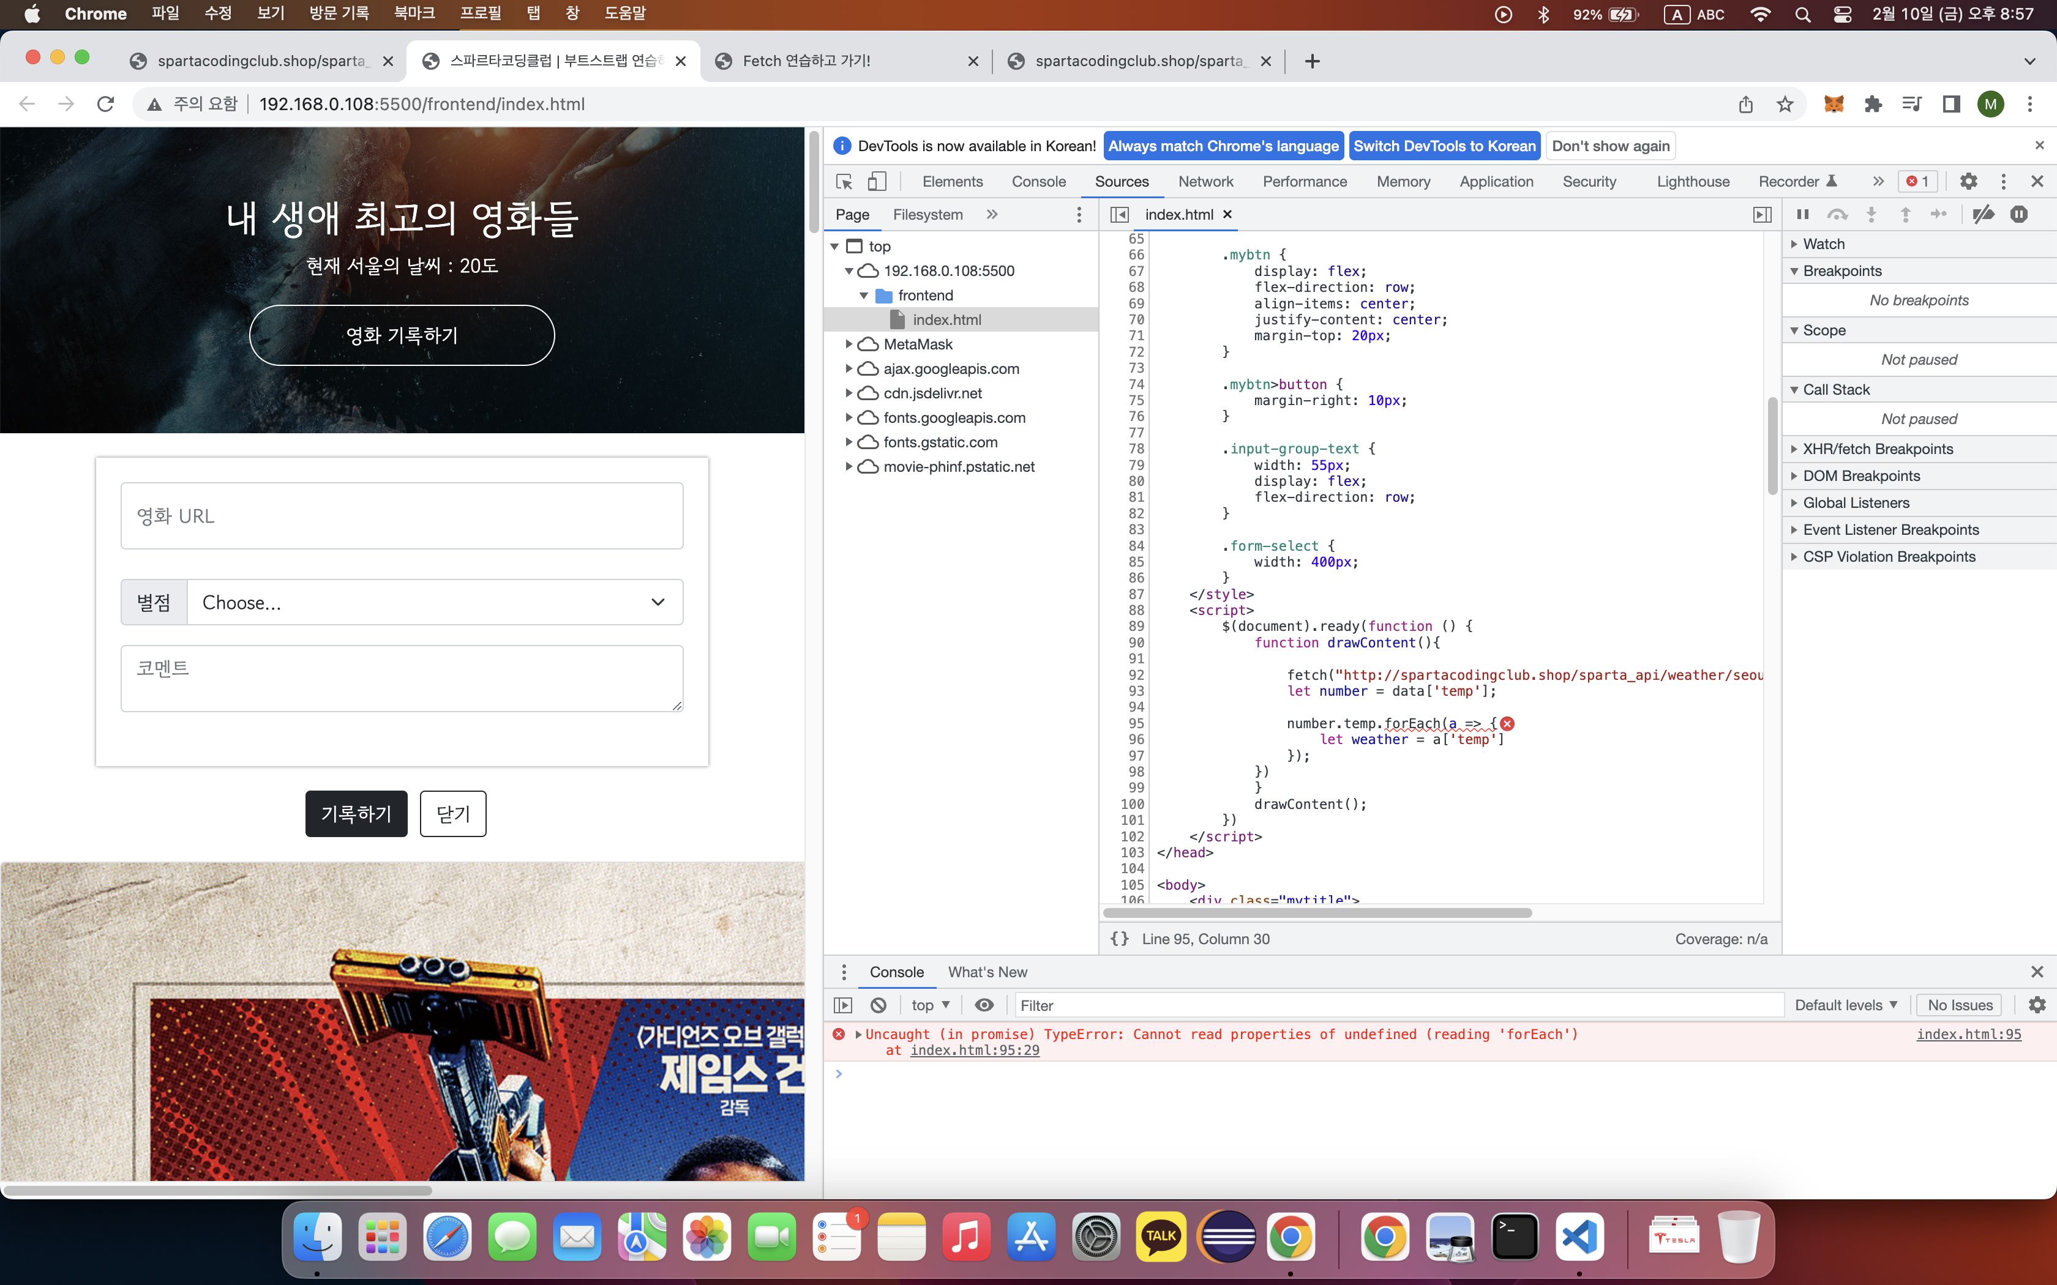Viewport: 2057px width, 1285px height.
Task: Show more DevTools tabs chevron
Action: (1878, 181)
